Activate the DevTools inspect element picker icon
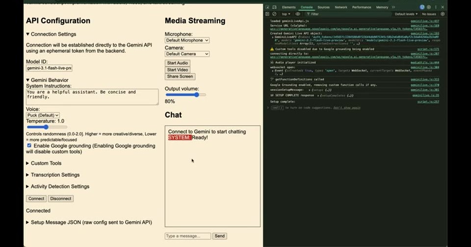 [x=267, y=7]
